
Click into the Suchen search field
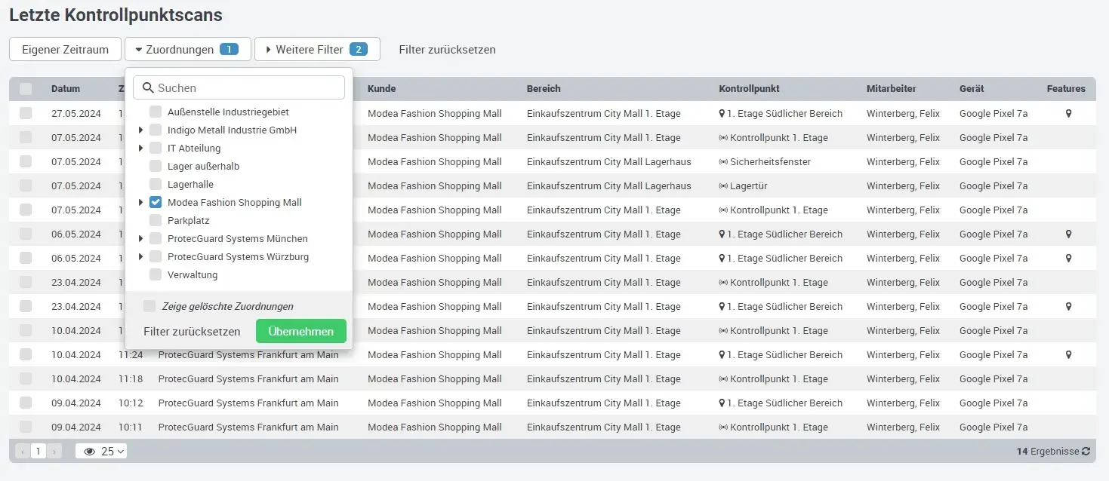point(248,88)
